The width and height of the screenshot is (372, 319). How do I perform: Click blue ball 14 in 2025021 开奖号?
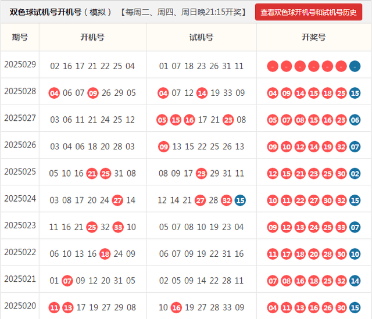[x=355, y=281]
